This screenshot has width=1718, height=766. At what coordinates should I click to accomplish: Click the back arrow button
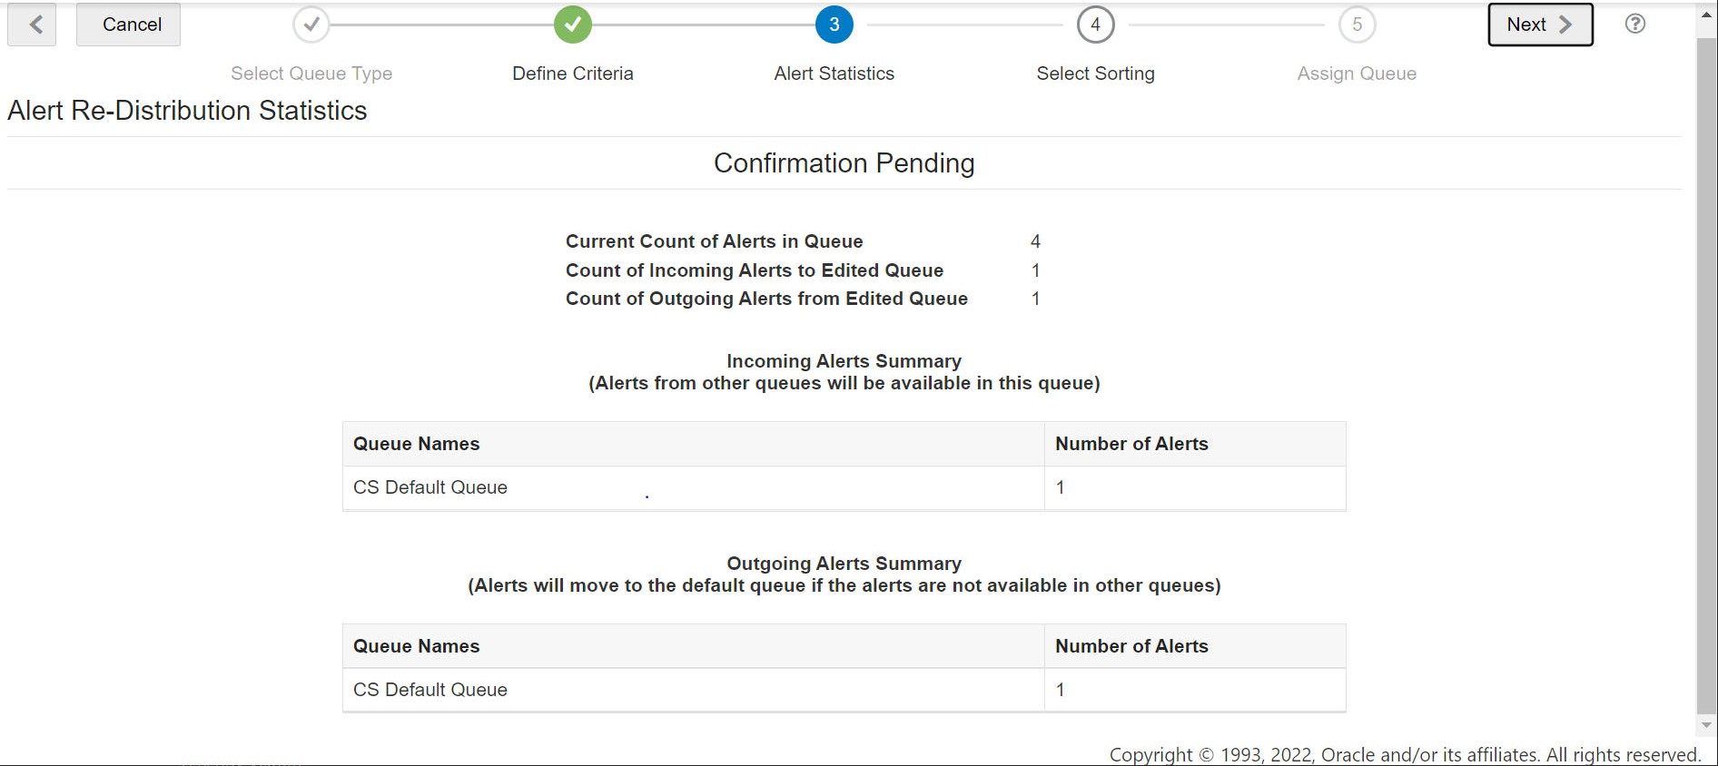32,25
